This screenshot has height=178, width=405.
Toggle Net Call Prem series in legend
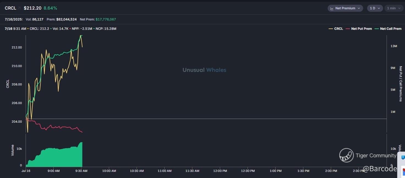[x=390, y=29]
